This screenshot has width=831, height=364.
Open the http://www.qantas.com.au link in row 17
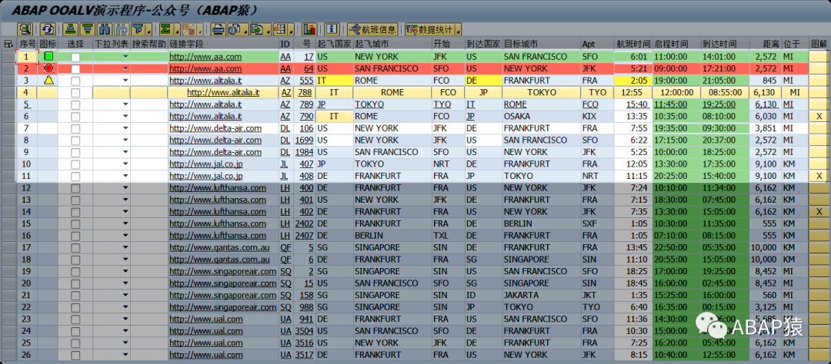219,247
